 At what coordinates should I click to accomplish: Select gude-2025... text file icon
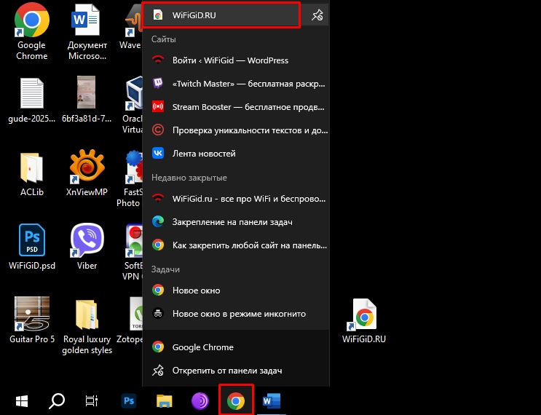point(32,100)
